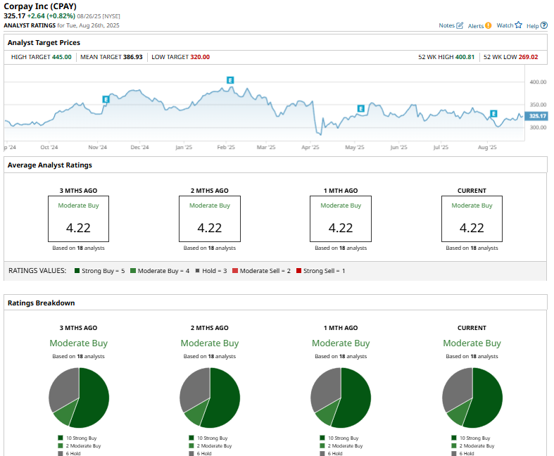Click the May '25 earnings marker

[360, 108]
